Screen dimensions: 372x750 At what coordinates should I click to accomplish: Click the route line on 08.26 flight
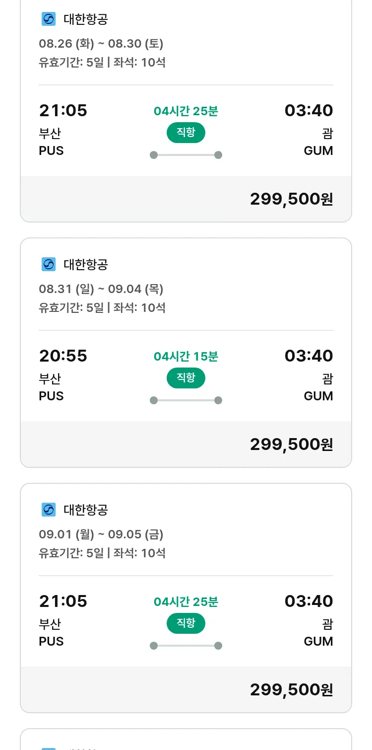pos(186,155)
